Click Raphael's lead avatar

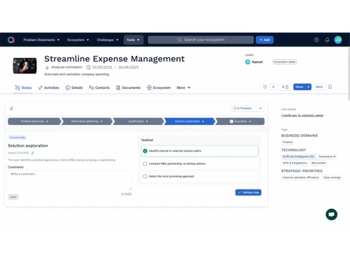(x=248, y=61)
